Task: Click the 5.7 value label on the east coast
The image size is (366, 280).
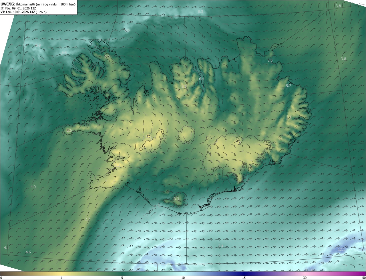Action: [x=288, y=86]
